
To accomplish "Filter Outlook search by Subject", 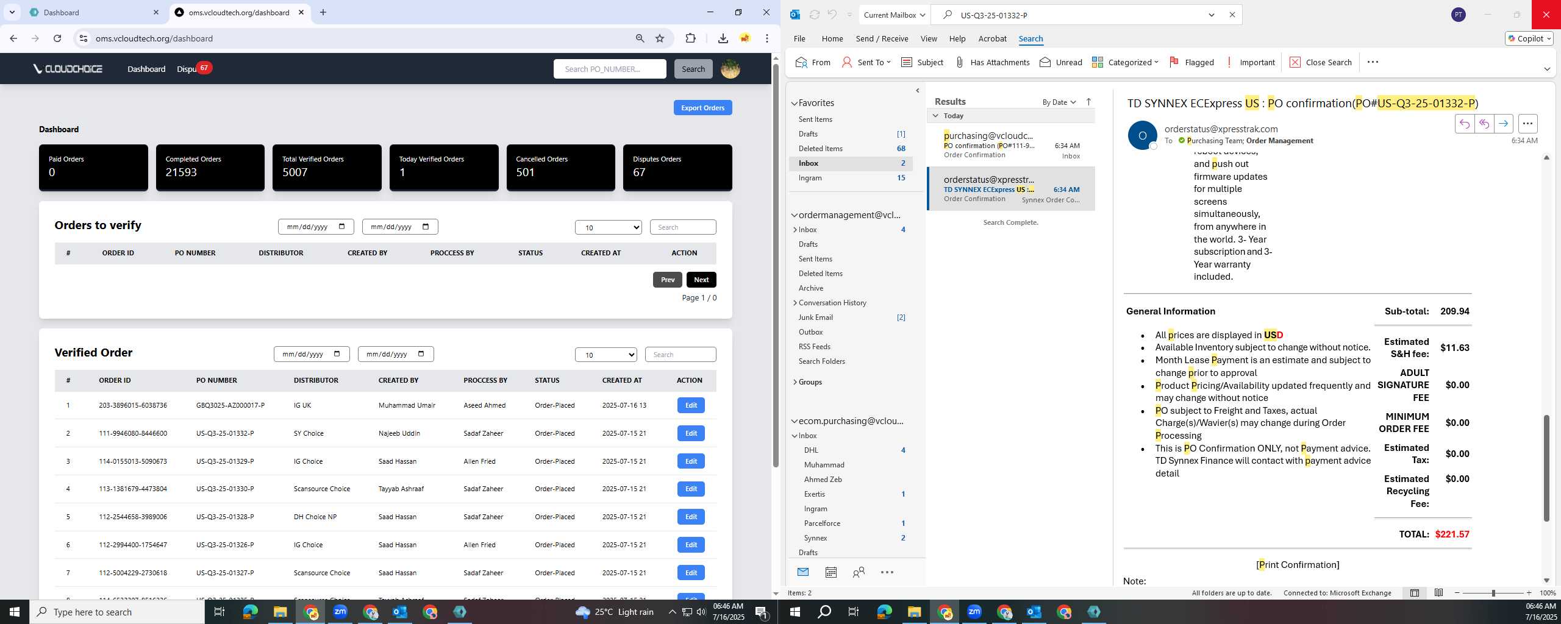I will tap(922, 62).
